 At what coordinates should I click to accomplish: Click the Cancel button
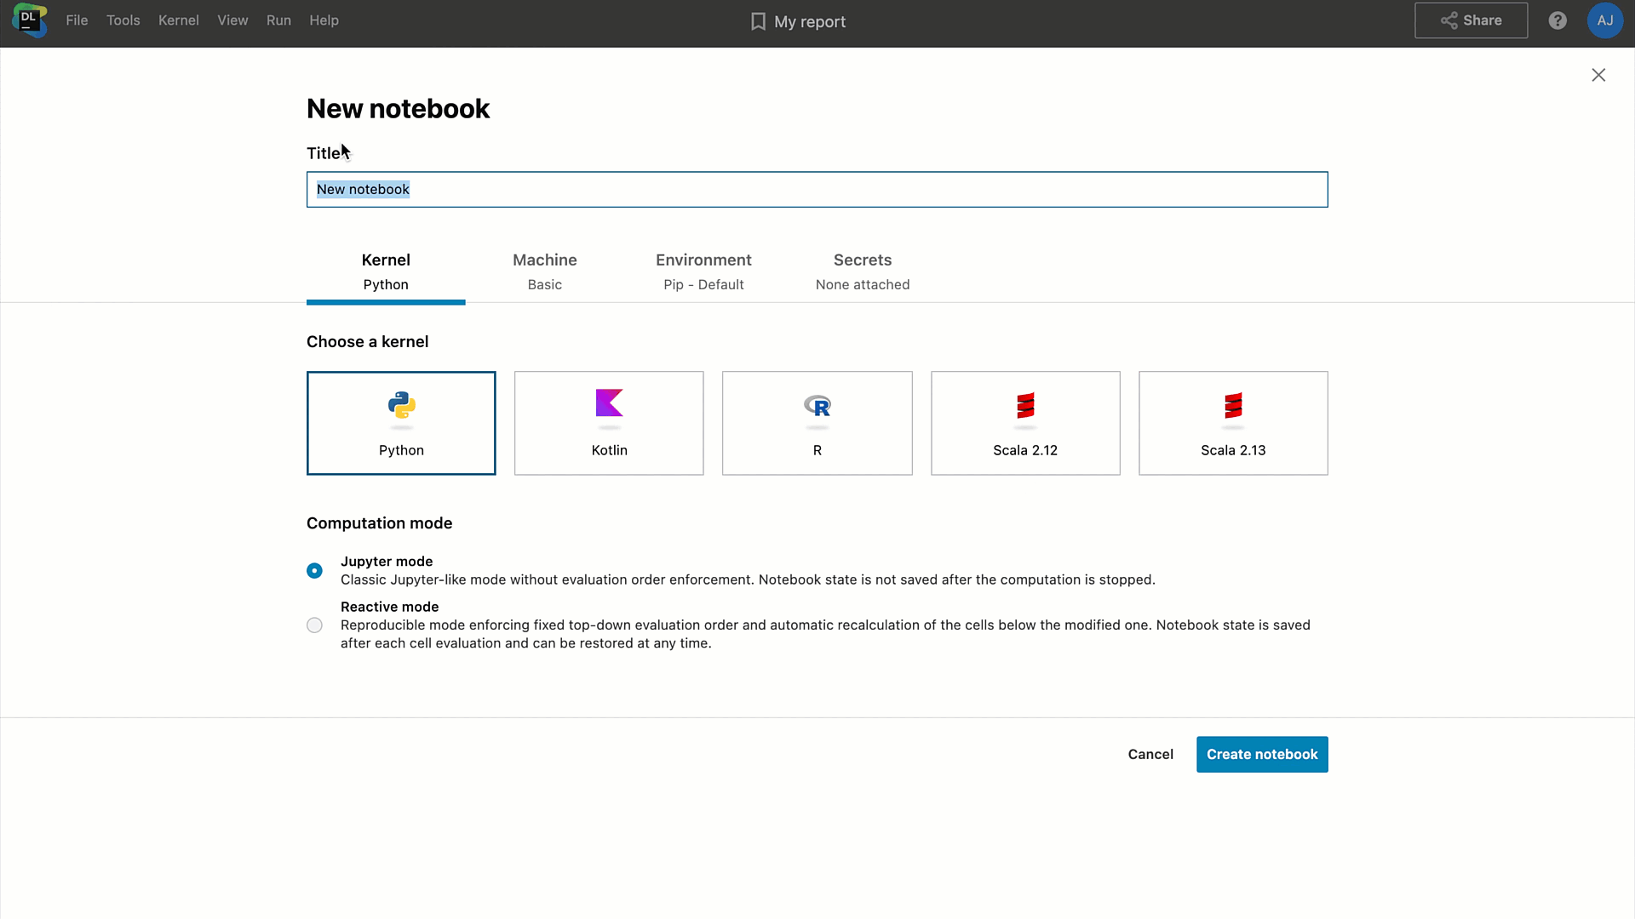click(x=1151, y=754)
